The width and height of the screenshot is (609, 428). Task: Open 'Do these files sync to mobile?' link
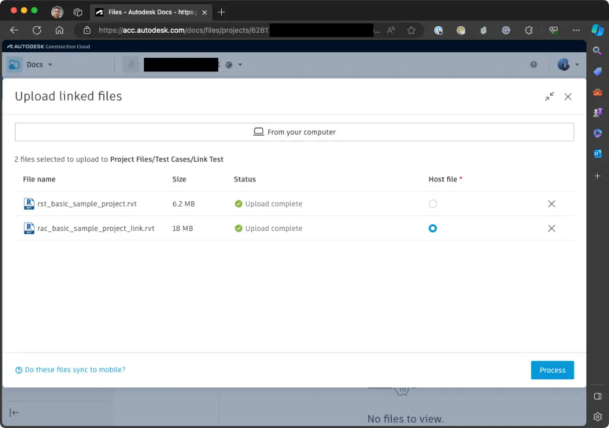[70, 370]
